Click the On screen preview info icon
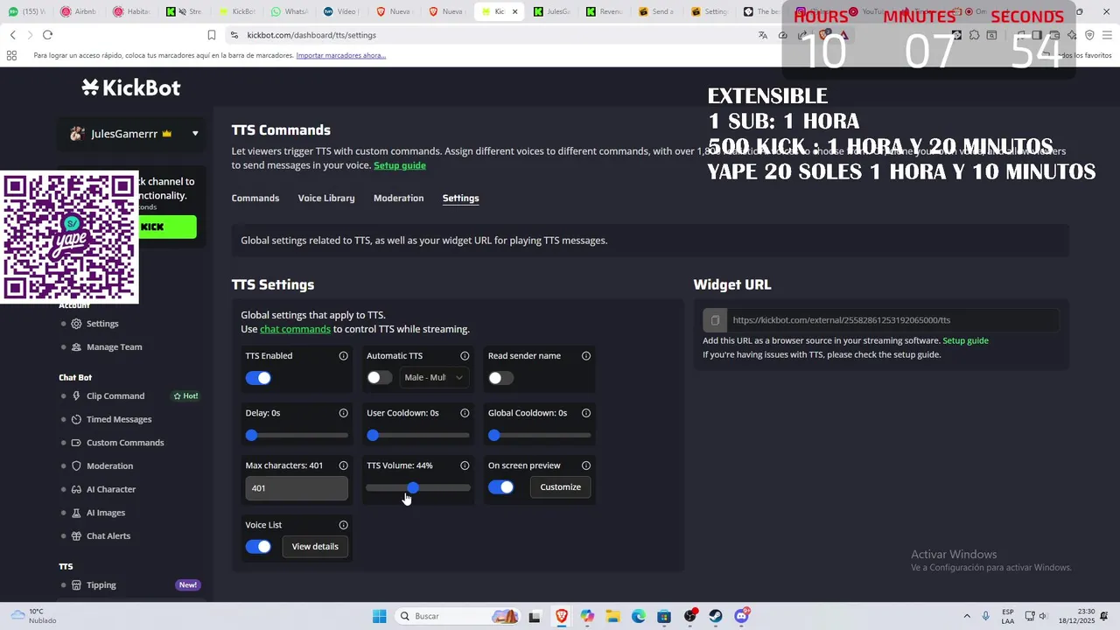The height and width of the screenshot is (630, 1120). (x=586, y=465)
